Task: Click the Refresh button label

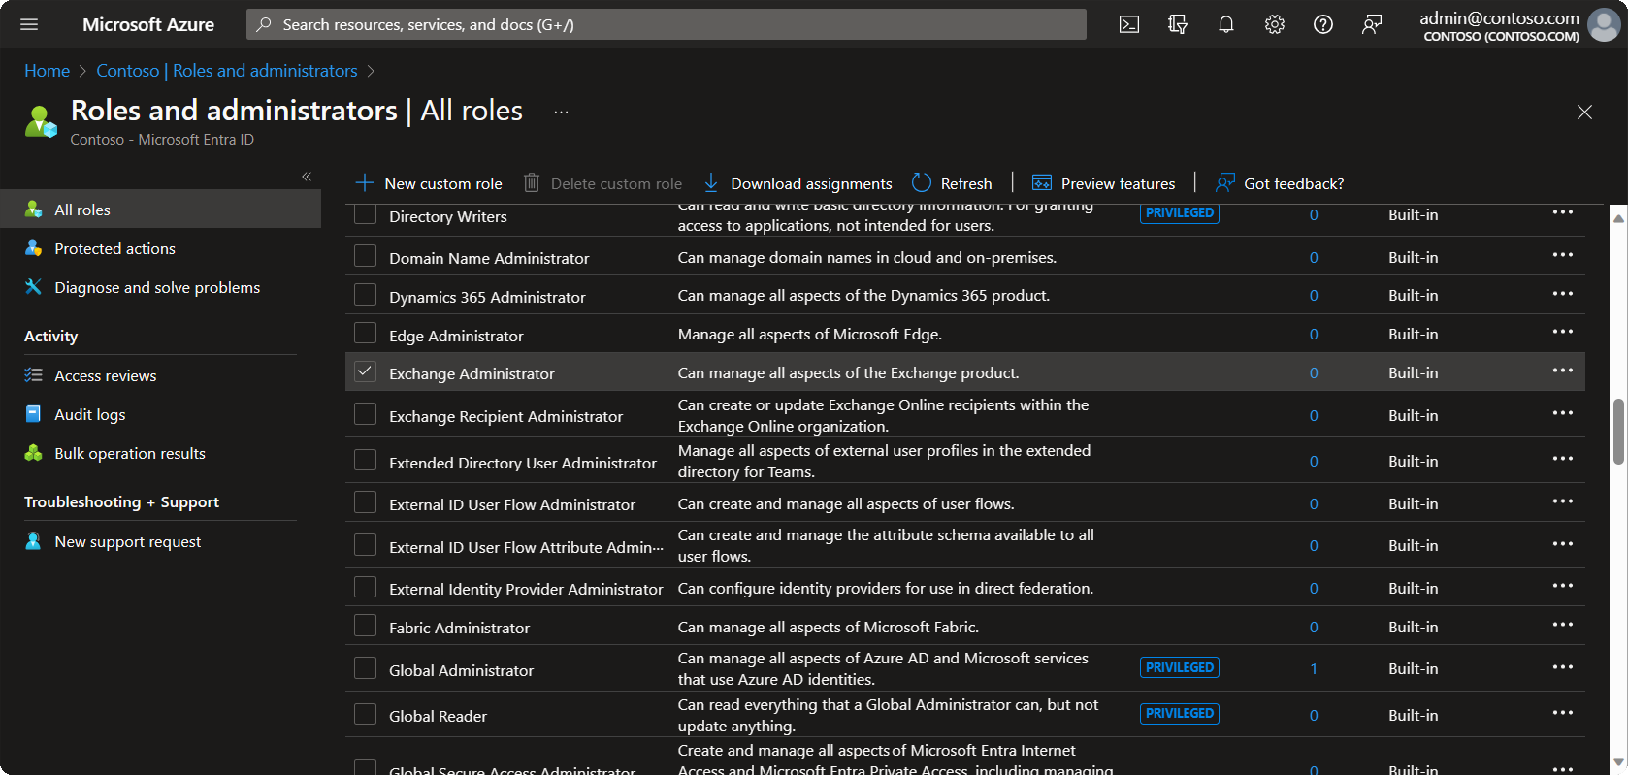Action: click(x=966, y=183)
